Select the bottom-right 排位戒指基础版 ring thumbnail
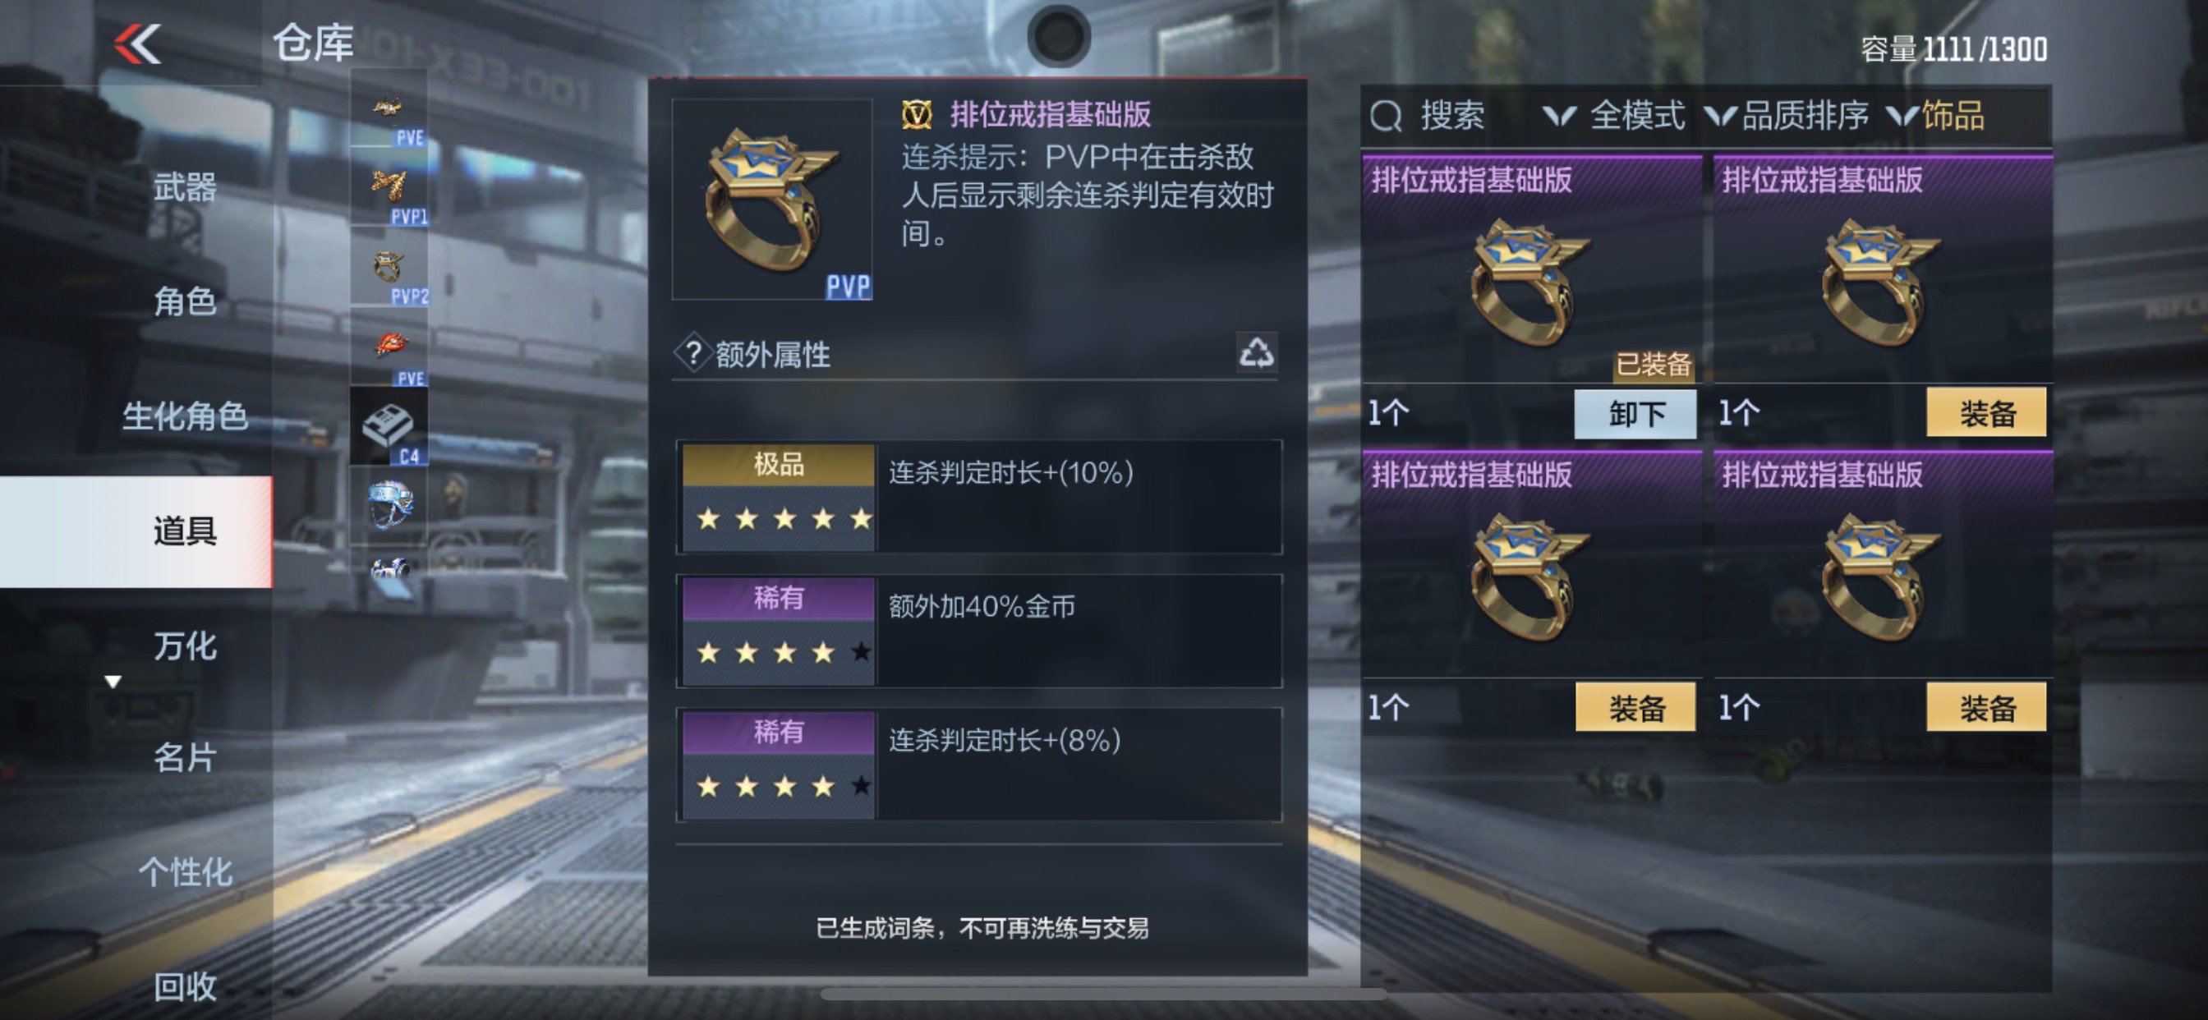Screen dimensions: 2208x1020 pyautogui.click(x=1879, y=577)
